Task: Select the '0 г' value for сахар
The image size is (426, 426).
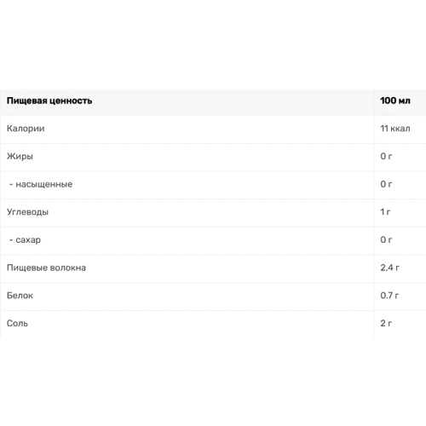Action: pos(386,239)
